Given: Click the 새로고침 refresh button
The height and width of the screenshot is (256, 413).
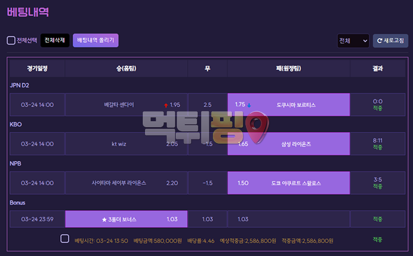Looking at the screenshot, I should click(391, 41).
